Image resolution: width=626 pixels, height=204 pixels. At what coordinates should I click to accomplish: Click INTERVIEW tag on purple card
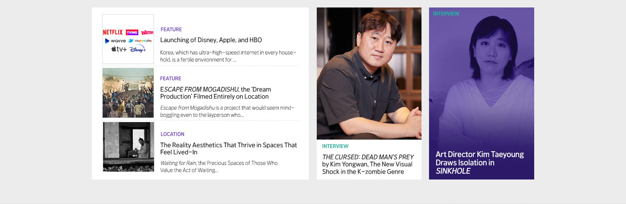(446, 14)
